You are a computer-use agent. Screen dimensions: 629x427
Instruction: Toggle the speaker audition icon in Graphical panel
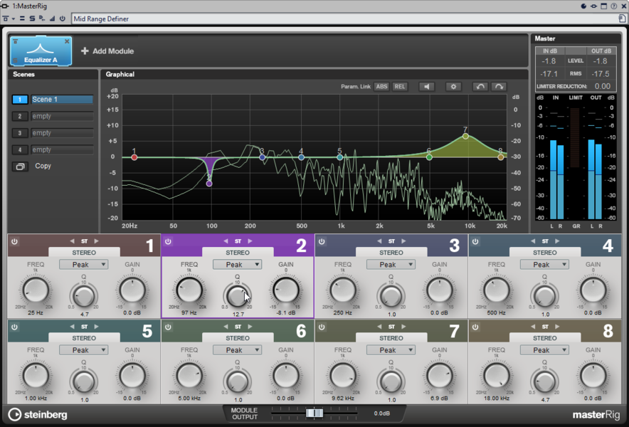[x=426, y=87]
